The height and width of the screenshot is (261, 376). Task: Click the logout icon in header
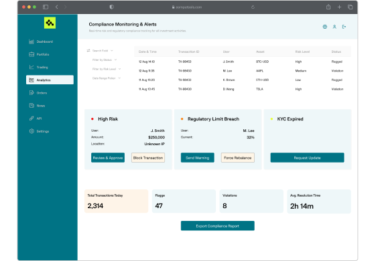(344, 27)
